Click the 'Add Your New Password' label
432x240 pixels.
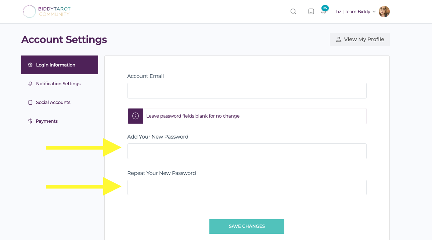(x=158, y=137)
